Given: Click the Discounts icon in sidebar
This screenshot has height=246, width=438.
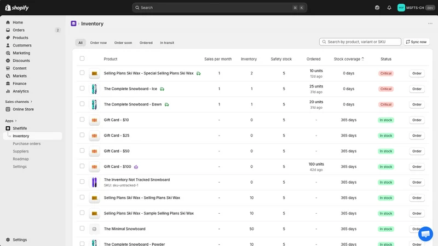Looking at the screenshot, I should click(8, 61).
